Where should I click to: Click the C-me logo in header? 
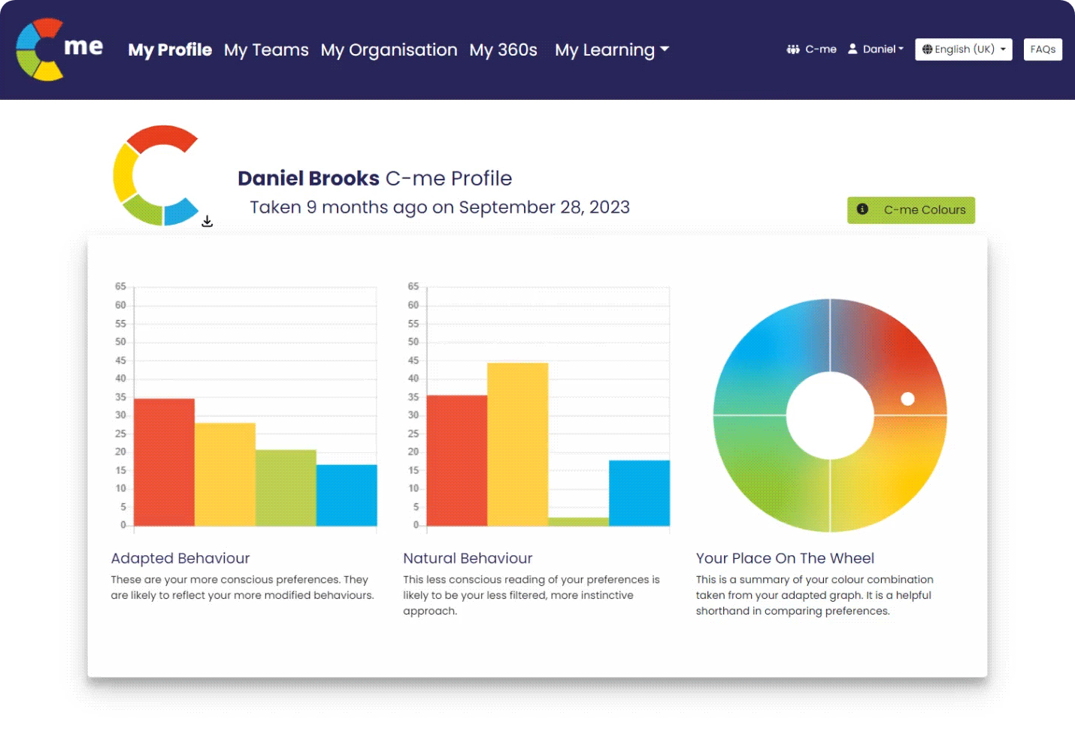click(x=59, y=49)
